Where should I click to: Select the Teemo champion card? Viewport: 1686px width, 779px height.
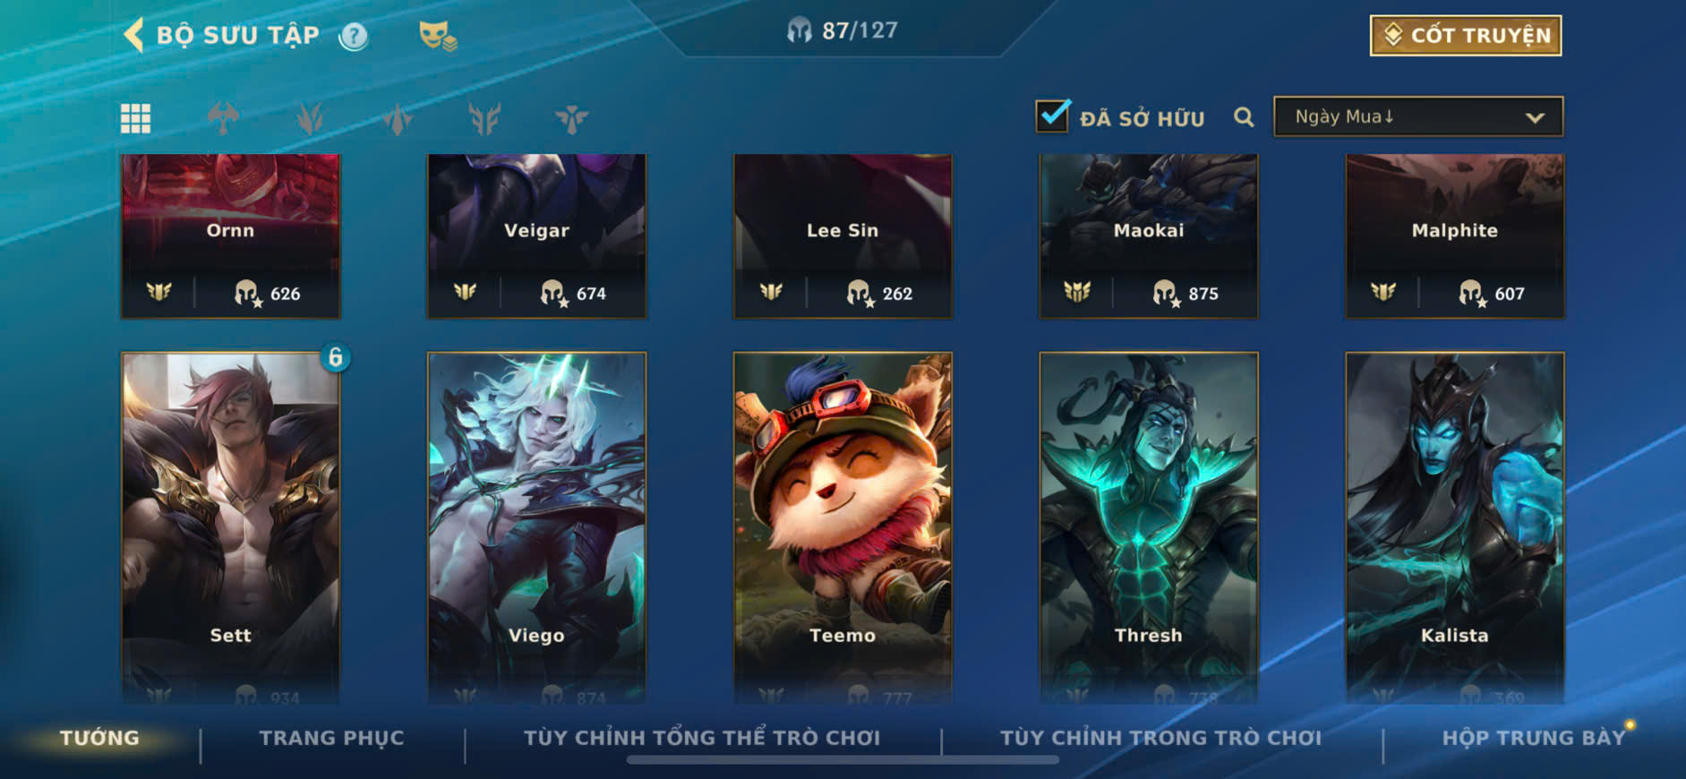click(843, 527)
